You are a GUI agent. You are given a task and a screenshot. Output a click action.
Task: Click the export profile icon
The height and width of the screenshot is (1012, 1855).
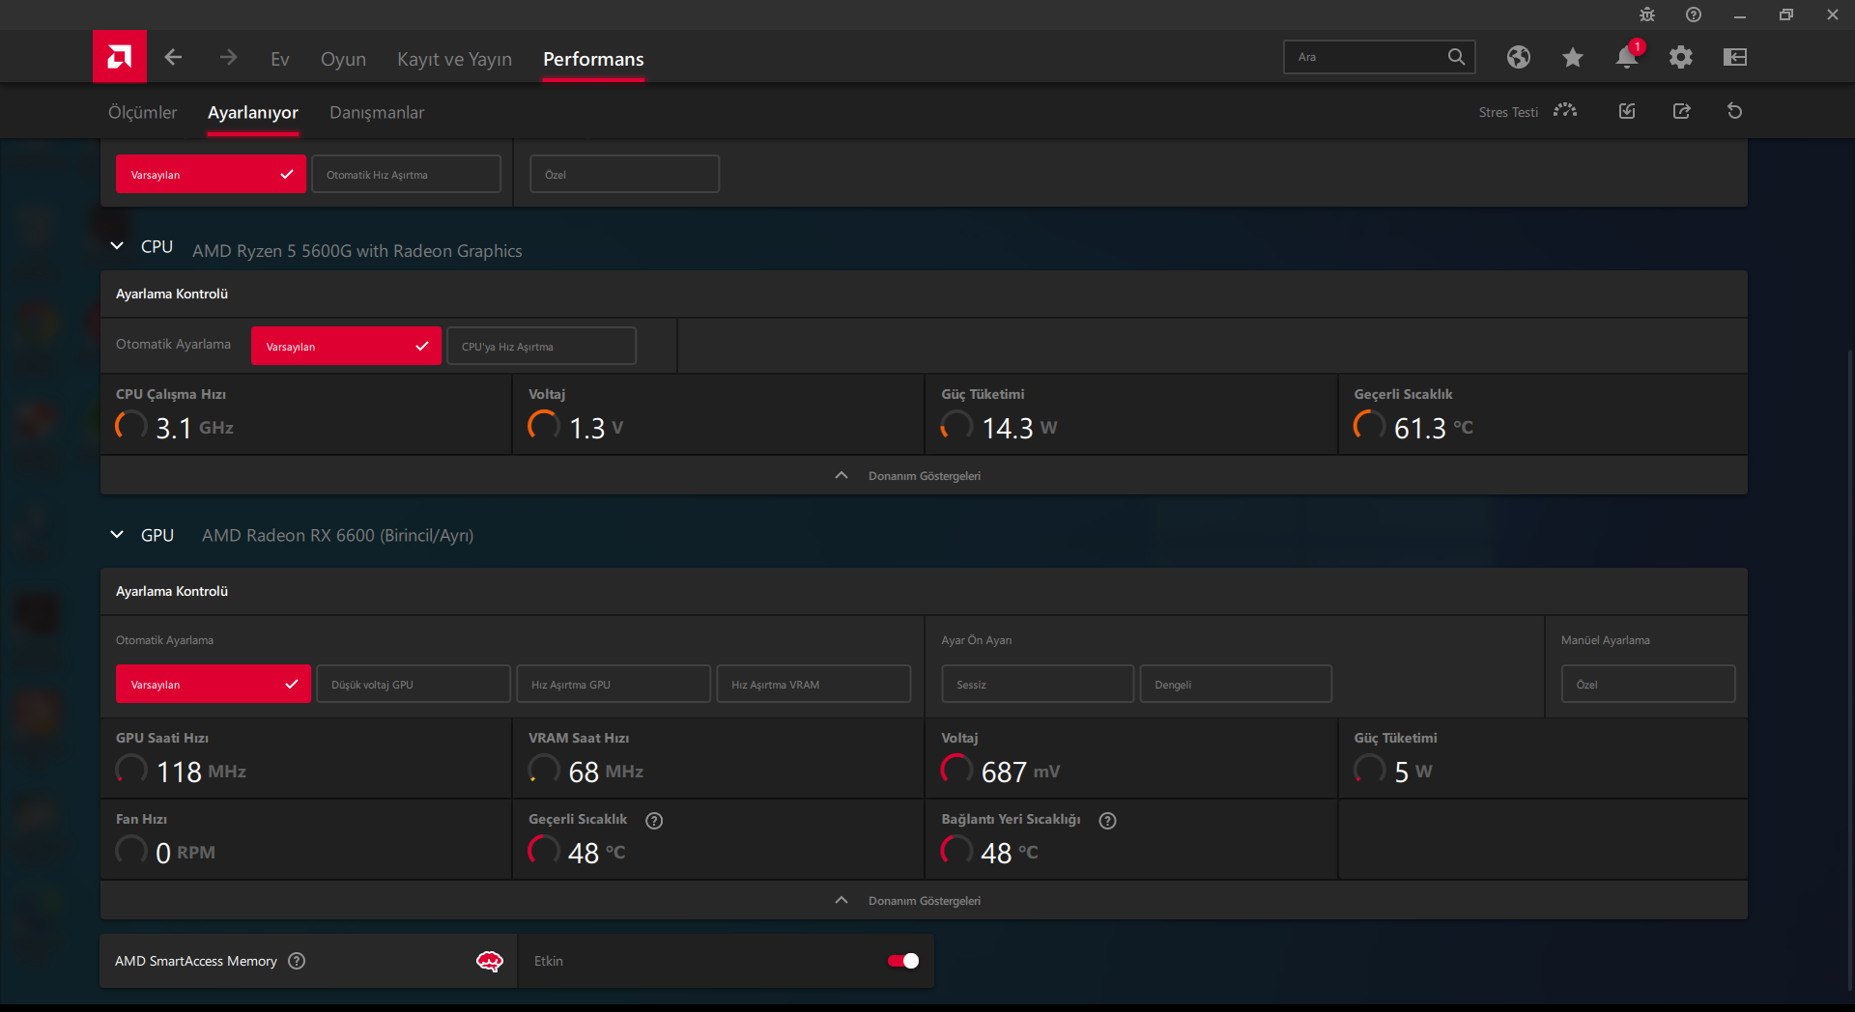(x=1682, y=111)
